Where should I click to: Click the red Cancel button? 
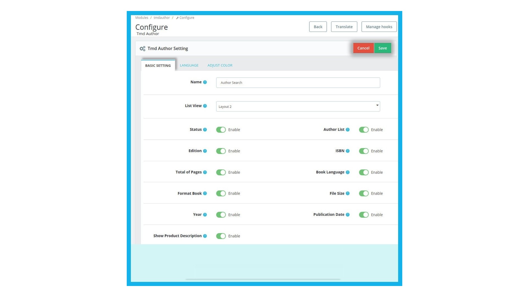[363, 48]
